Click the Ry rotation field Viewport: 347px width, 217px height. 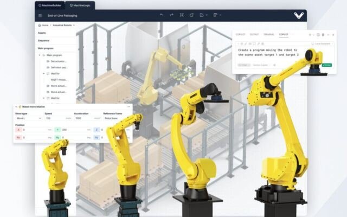click(x=73, y=137)
